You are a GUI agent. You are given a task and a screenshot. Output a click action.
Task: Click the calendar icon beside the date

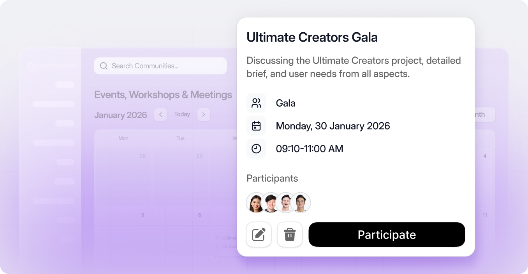point(256,126)
